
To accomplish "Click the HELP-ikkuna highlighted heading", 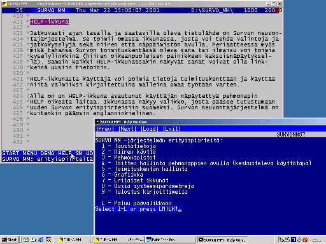I will tap(49, 22).
